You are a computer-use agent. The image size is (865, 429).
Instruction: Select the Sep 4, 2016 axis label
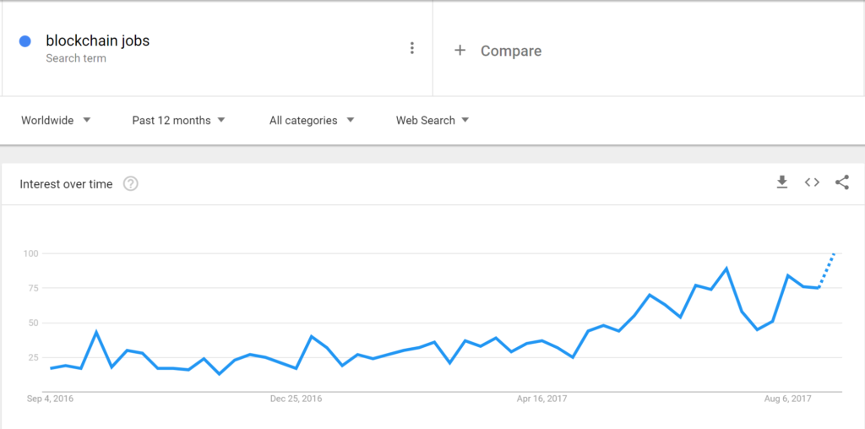50,399
